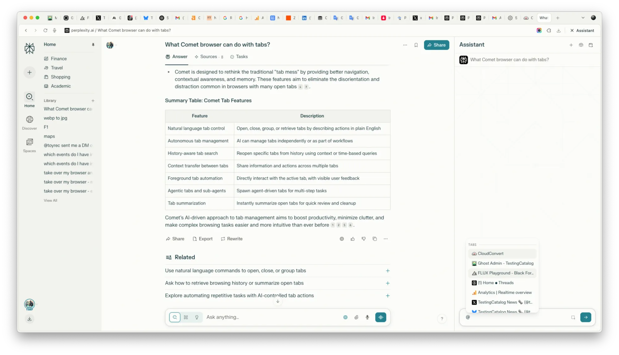This screenshot has width=619, height=355.
Task: Open View All in the library list
Action: 50,200
